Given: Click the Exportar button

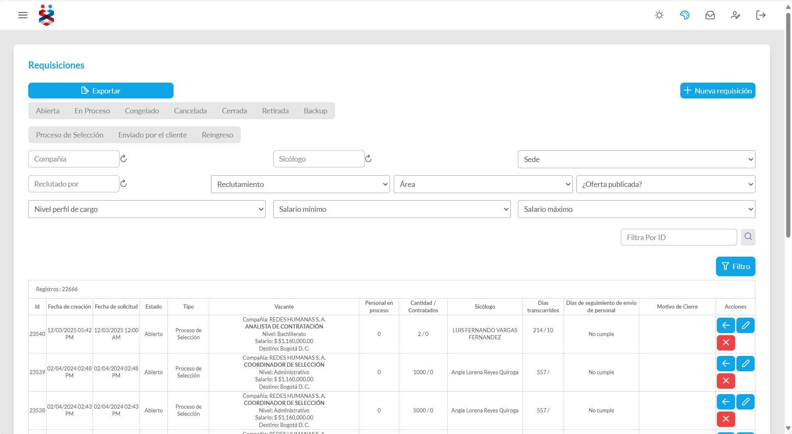Looking at the screenshot, I should point(101,91).
